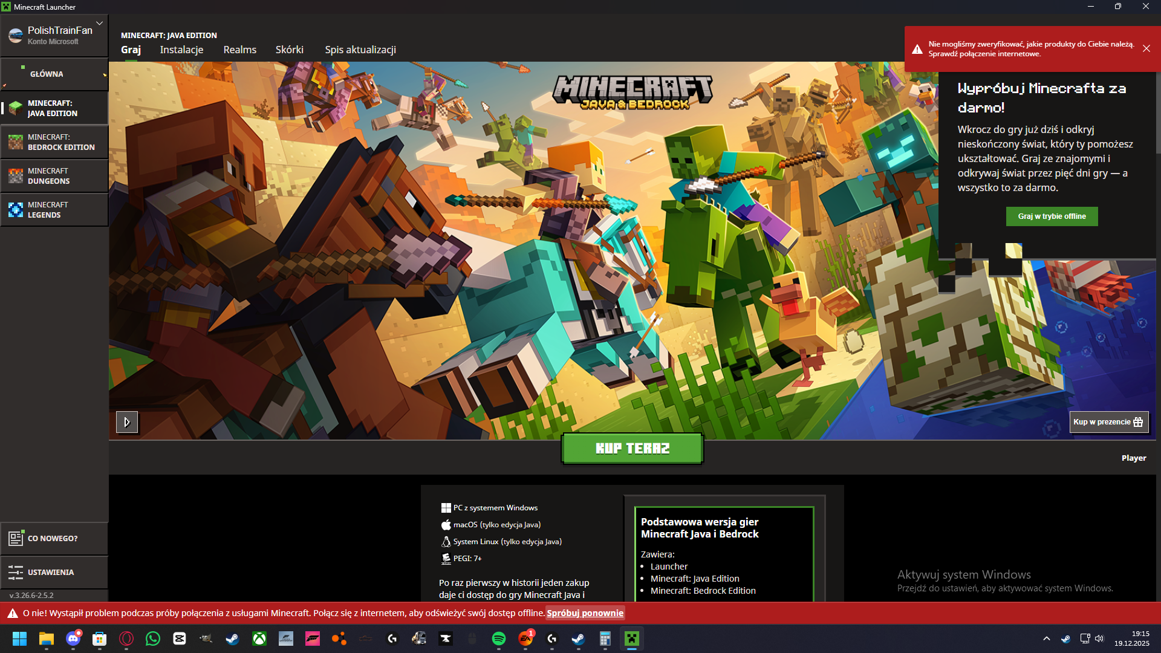This screenshot has height=653, width=1161.
Task: Open the Co nowego news icon
Action: tap(16, 538)
